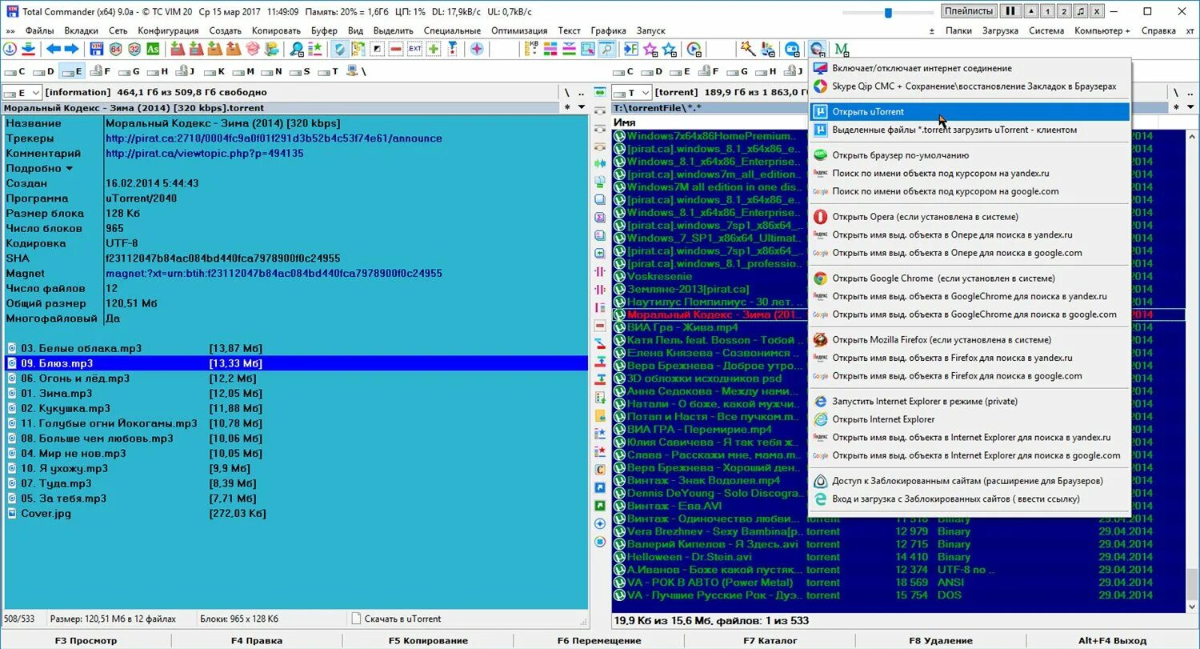Select 'Открыть uTorrent' menu entry

click(x=970, y=111)
